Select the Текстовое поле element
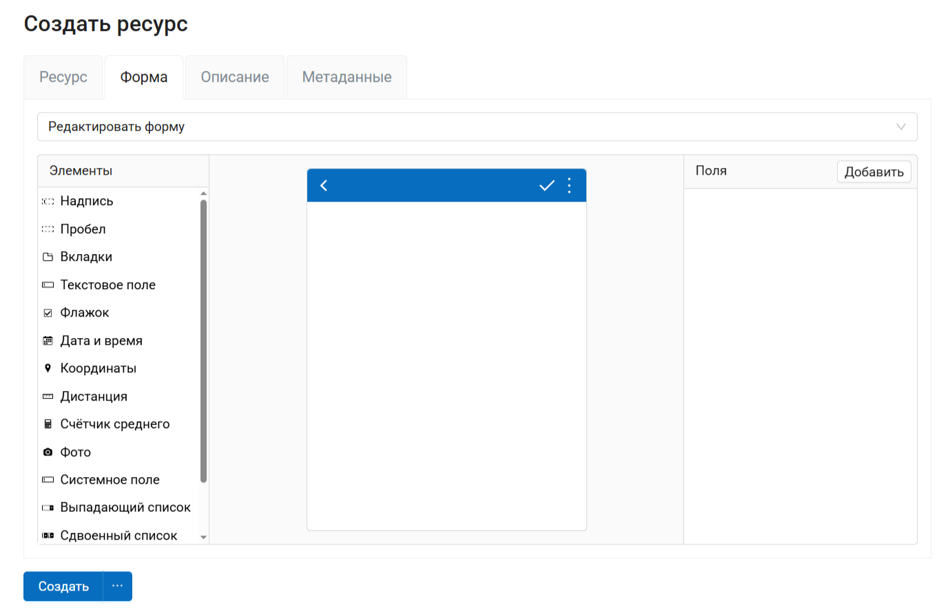Image resolution: width=948 pixels, height=612 pixels. tap(108, 284)
